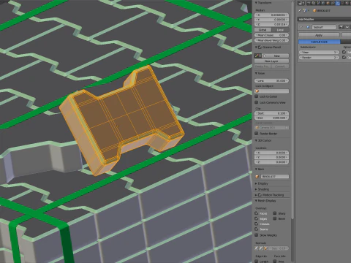
Task: Uncheck the Edges overlay checkbox
Action: (256, 218)
